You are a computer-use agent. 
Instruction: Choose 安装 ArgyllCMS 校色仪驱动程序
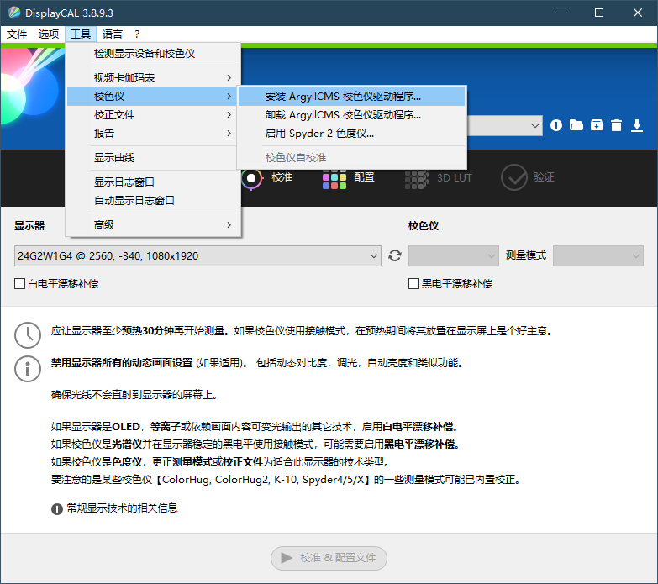click(x=351, y=97)
